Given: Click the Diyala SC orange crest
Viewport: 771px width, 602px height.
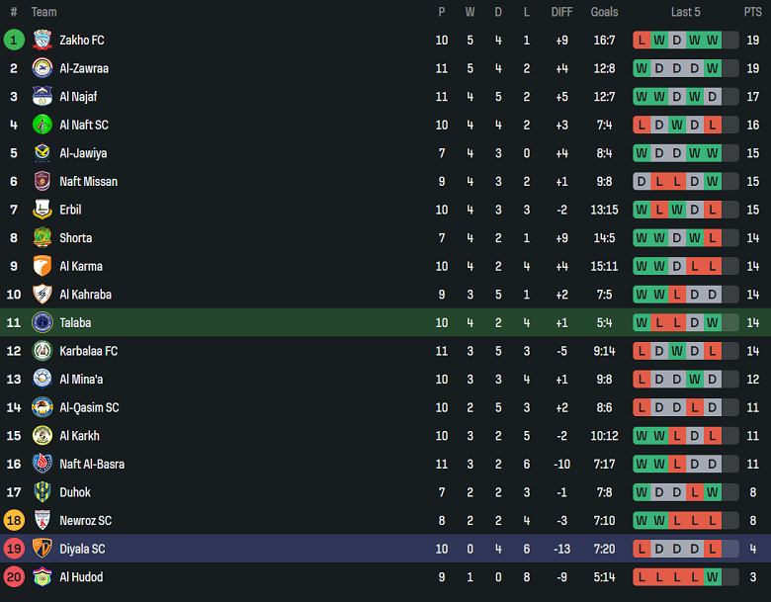Looking at the screenshot, I should tap(42, 549).
